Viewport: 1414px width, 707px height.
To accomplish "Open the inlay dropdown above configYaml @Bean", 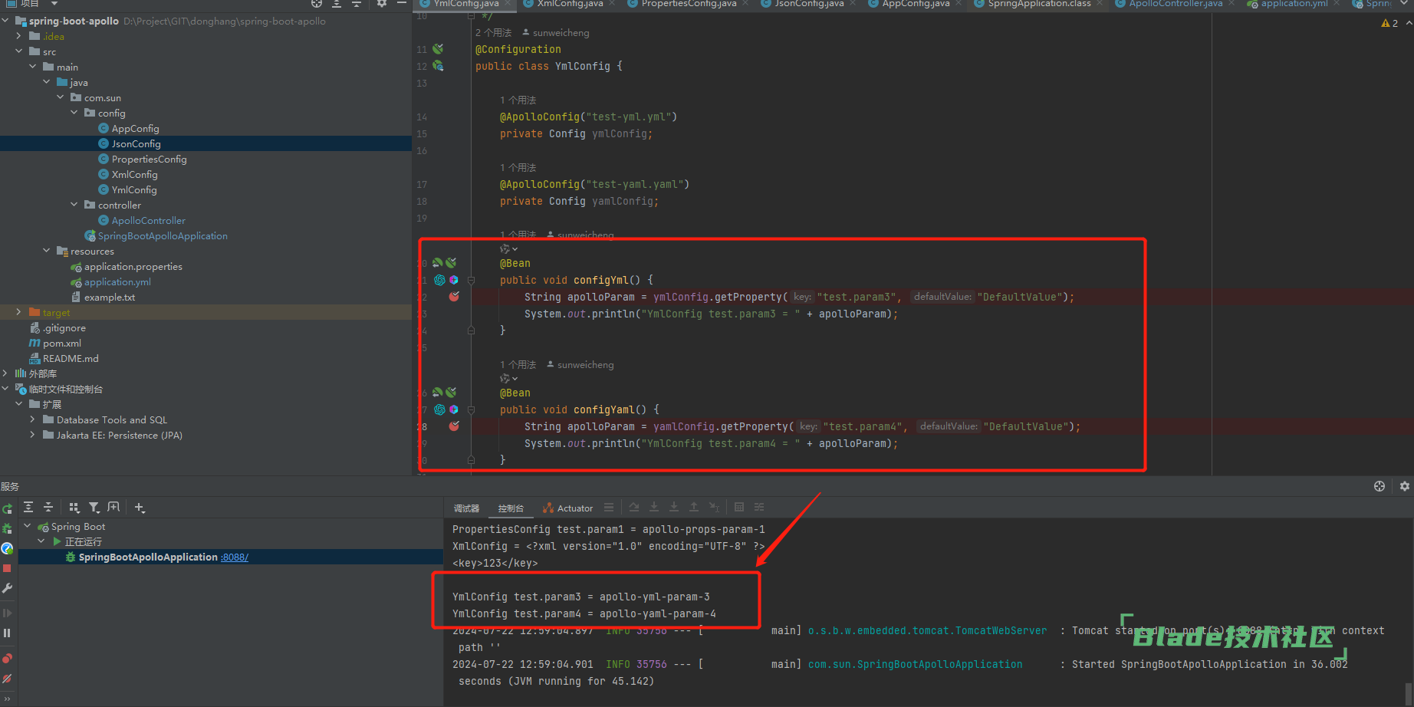I will [x=509, y=378].
